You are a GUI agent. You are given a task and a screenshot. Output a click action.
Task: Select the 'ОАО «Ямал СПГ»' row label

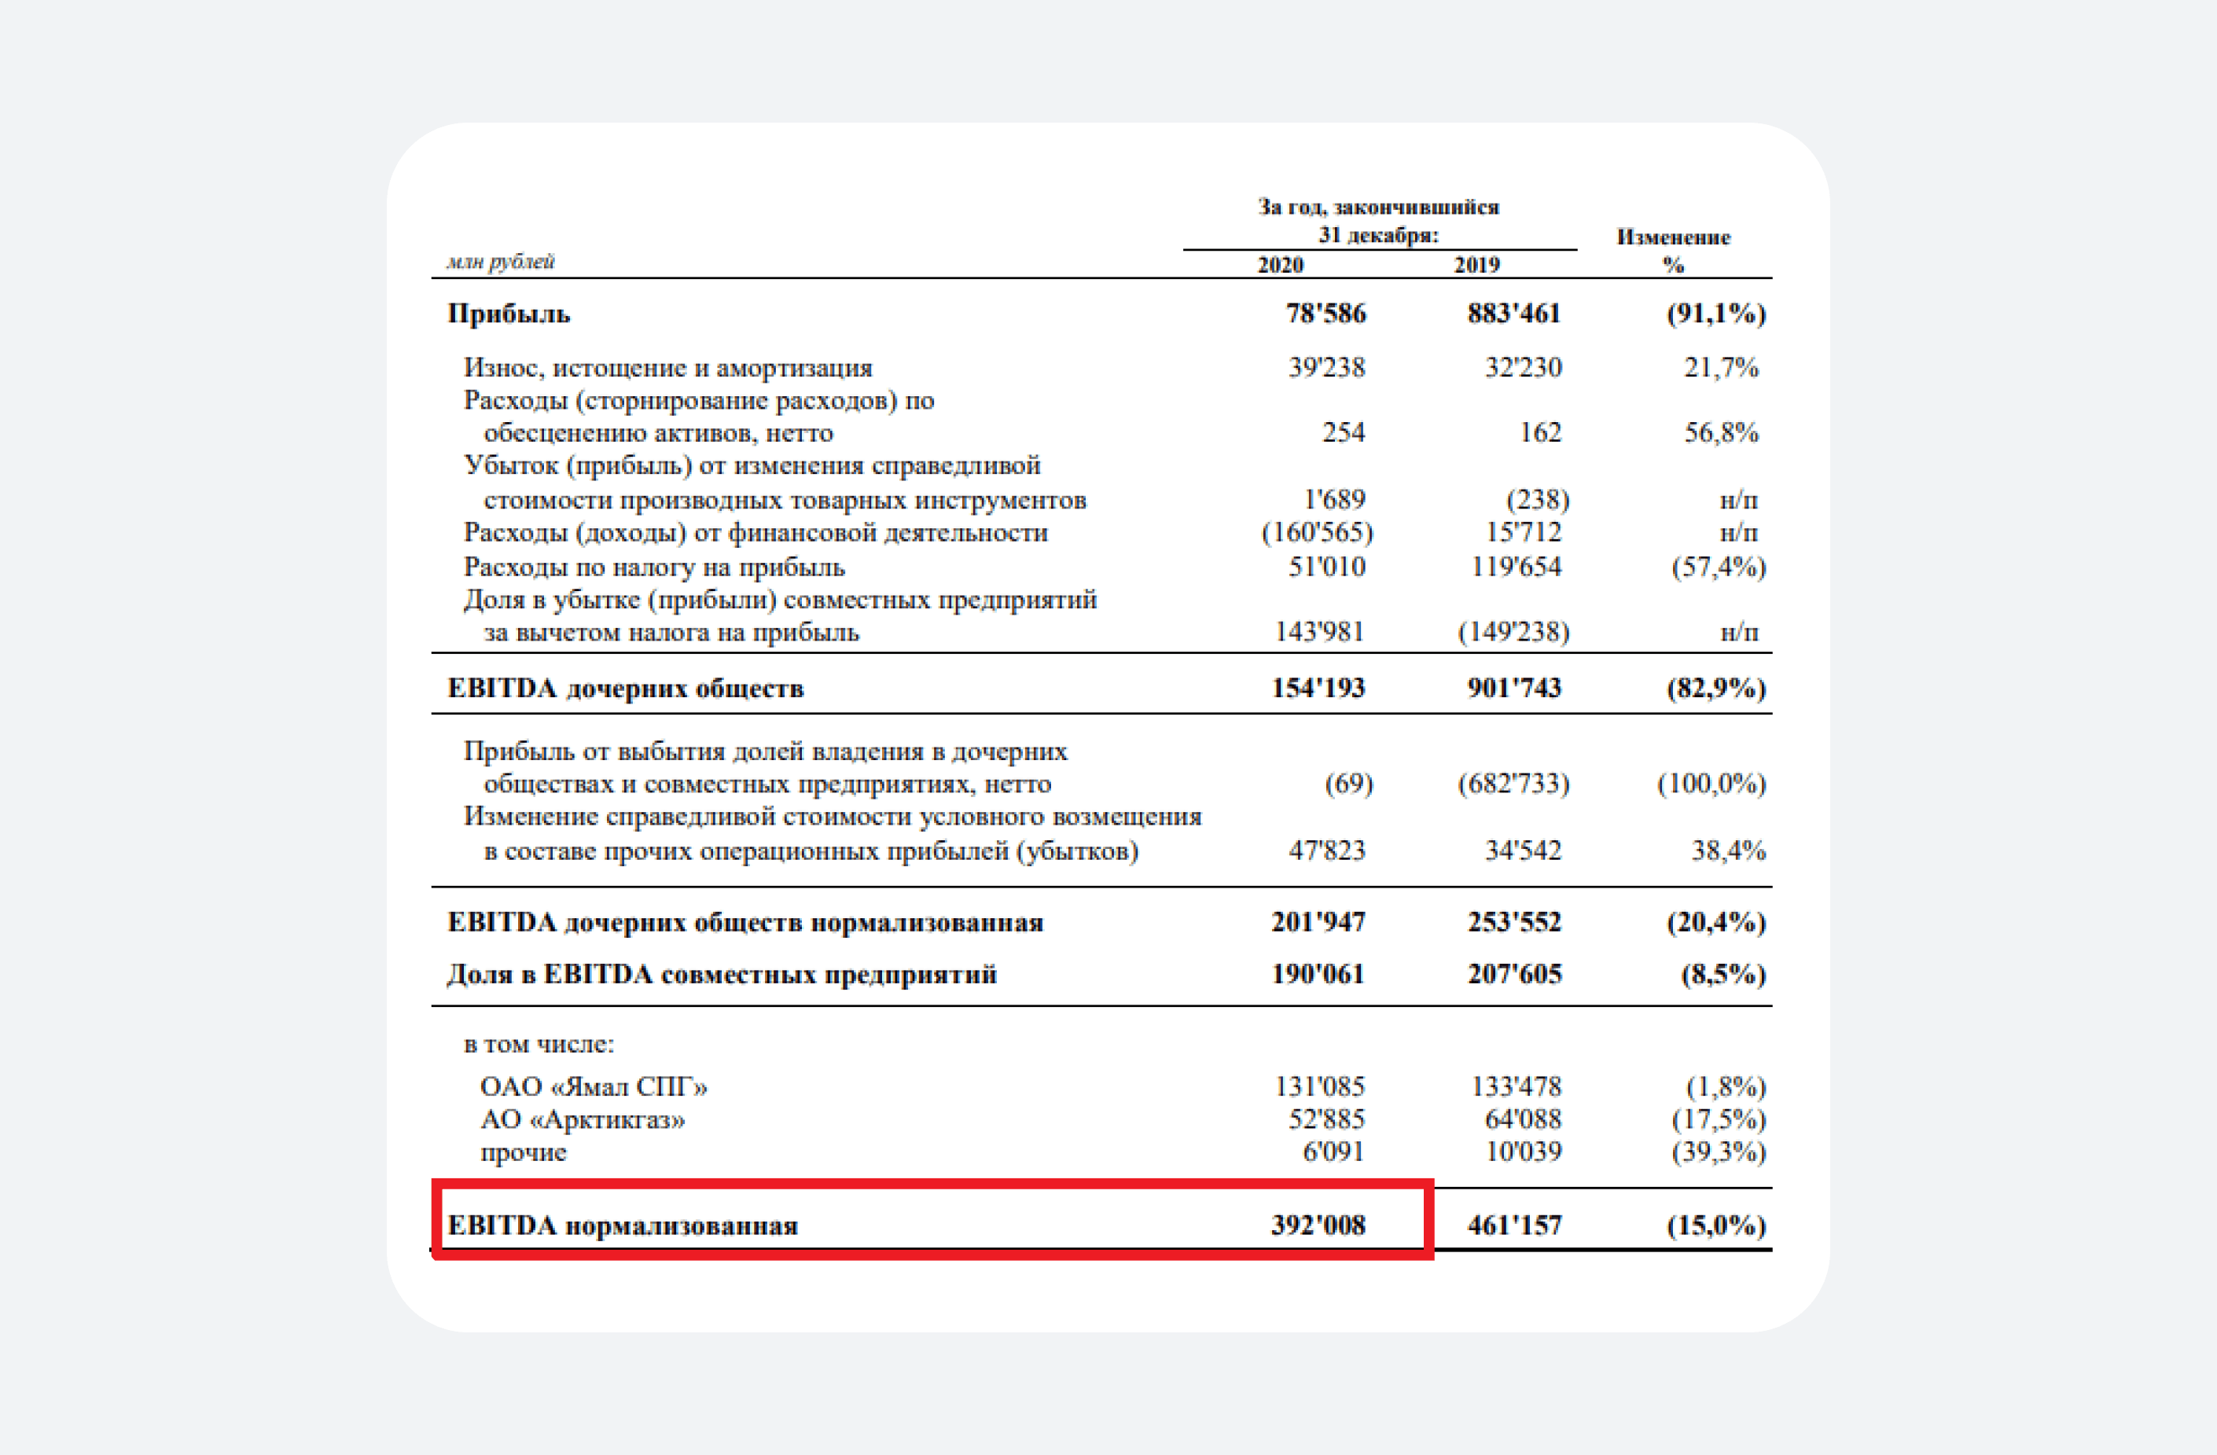(x=594, y=1086)
